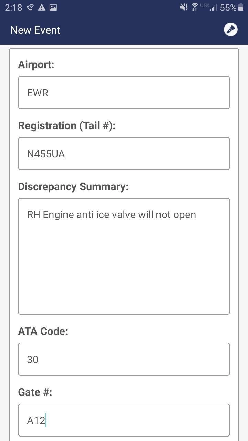
Task: Tap the Registration (Tail #) label
Action: pyautogui.click(x=66, y=125)
